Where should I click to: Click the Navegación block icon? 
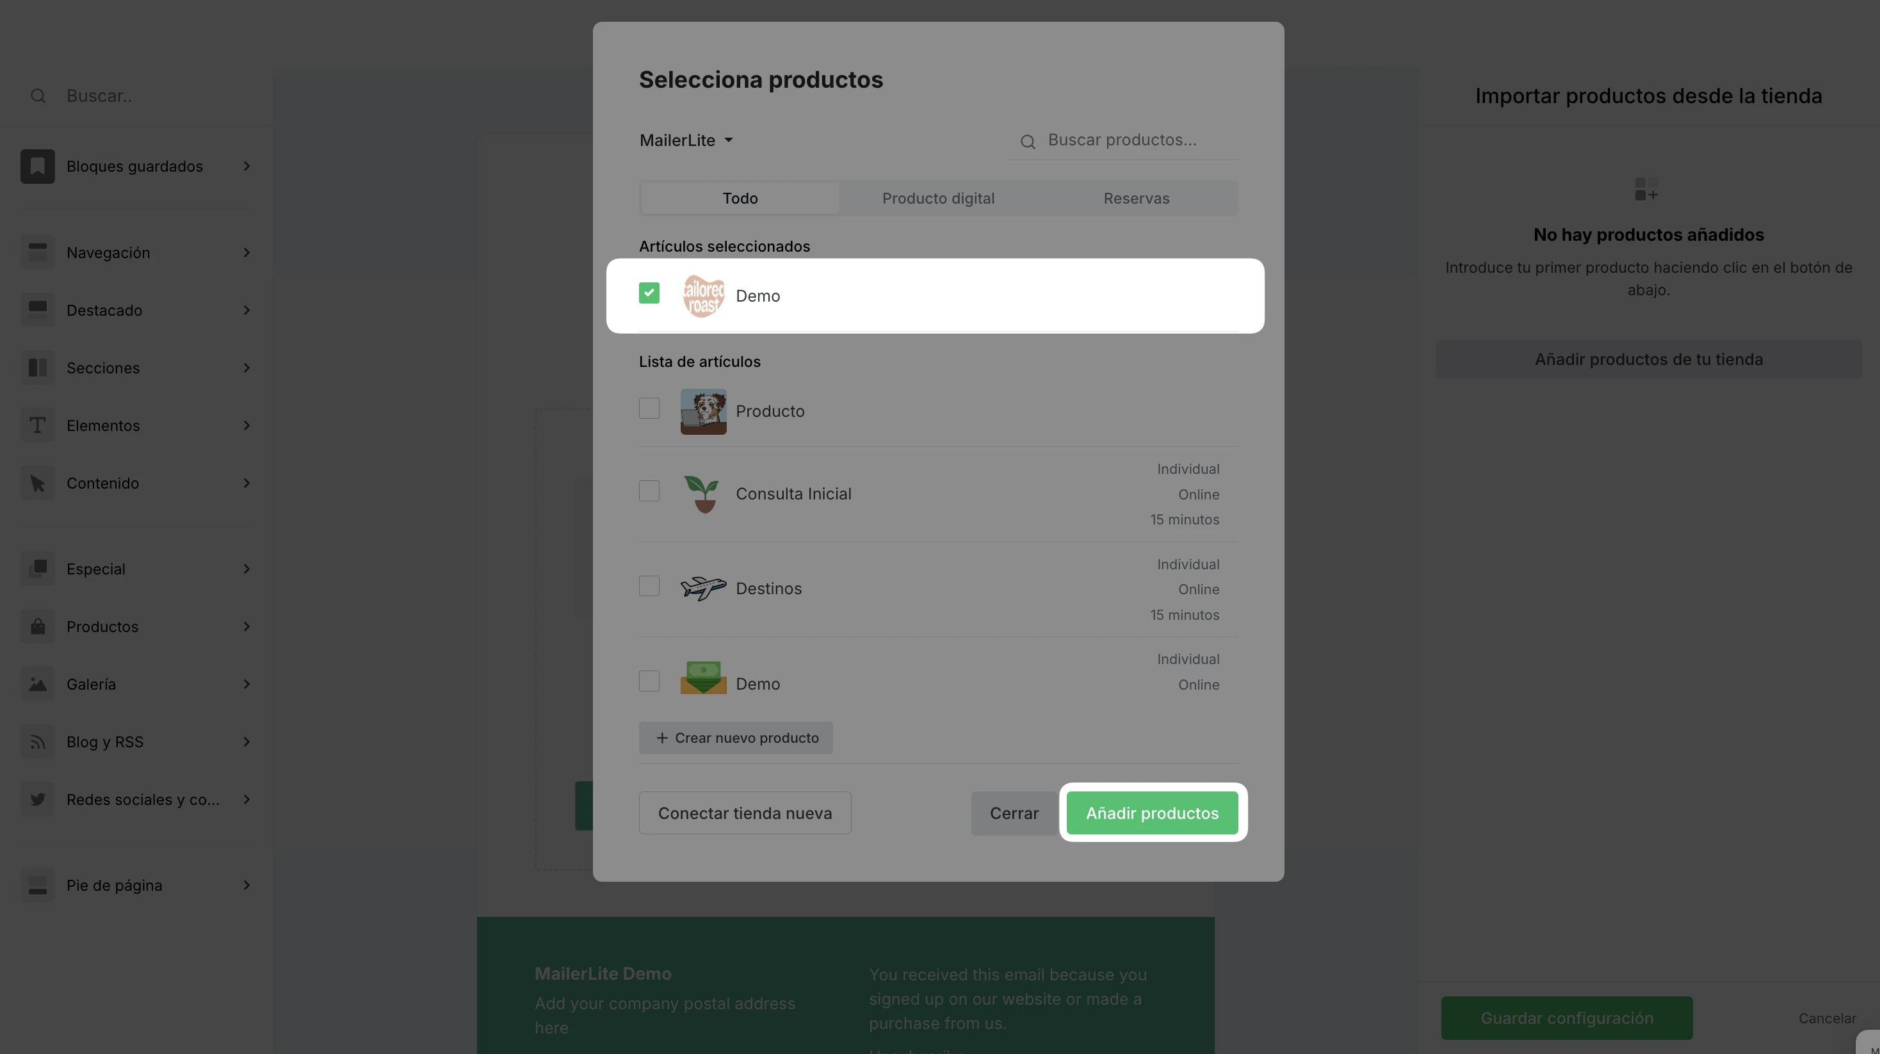[x=38, y=252]
